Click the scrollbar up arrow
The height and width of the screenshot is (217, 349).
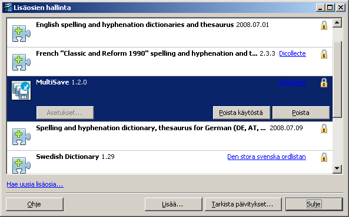click(337, 23)
